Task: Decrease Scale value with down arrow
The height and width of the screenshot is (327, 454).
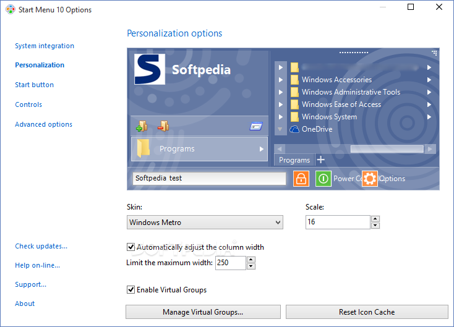Action: click(x=375, y=226)
